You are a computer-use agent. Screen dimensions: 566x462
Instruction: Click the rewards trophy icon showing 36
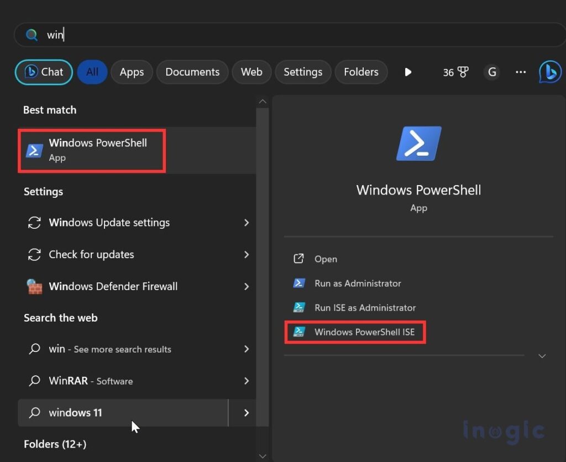pyautogui.click(x=455, y=72)
